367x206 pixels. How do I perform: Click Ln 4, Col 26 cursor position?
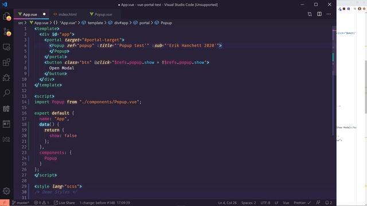pyautogui.click(x=227, y=203)
